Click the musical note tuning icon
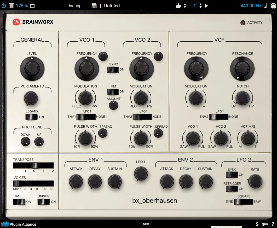277x228 pixels. [266, 6]
